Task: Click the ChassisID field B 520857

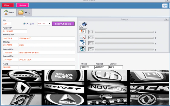Action: pyautogui.click(x=15, y=31)
